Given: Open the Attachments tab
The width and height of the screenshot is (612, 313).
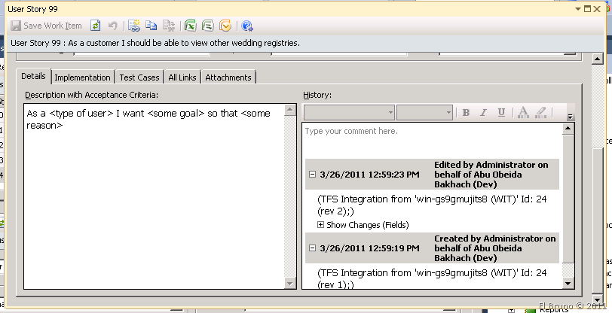Looking at the screenshot, I should pos(228,77).
